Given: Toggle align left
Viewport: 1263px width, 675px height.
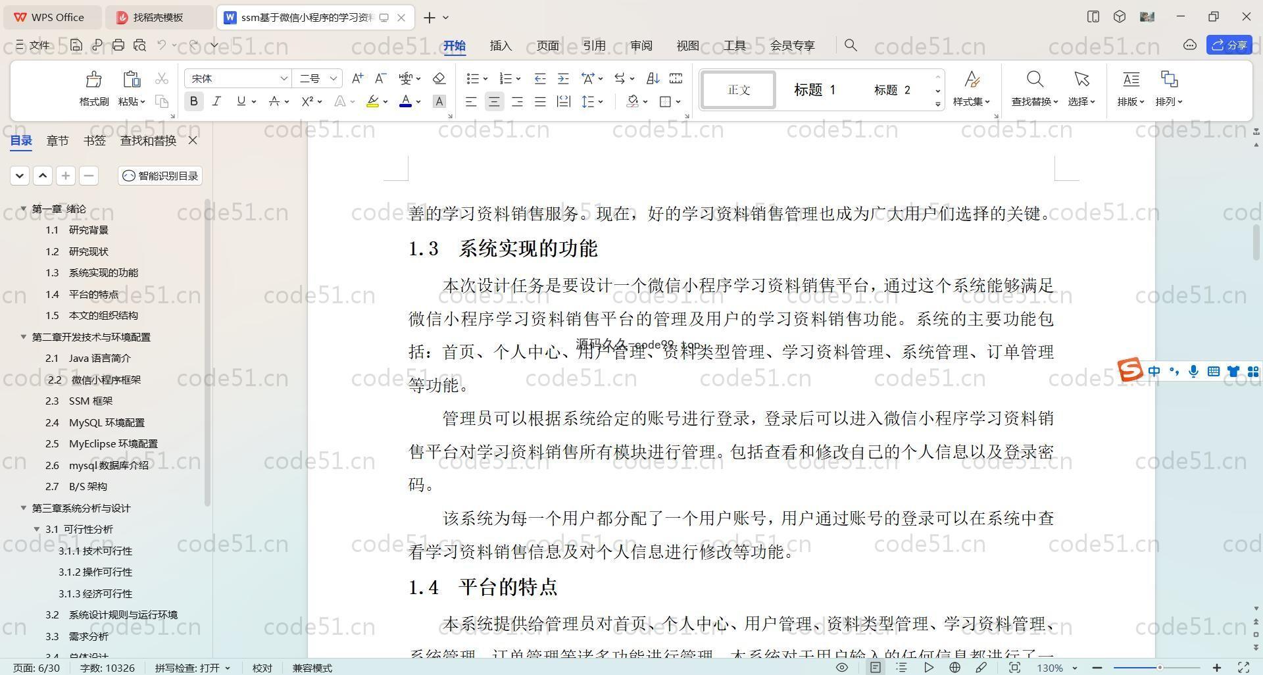Looking at the screenshot, I should (471, 101).
